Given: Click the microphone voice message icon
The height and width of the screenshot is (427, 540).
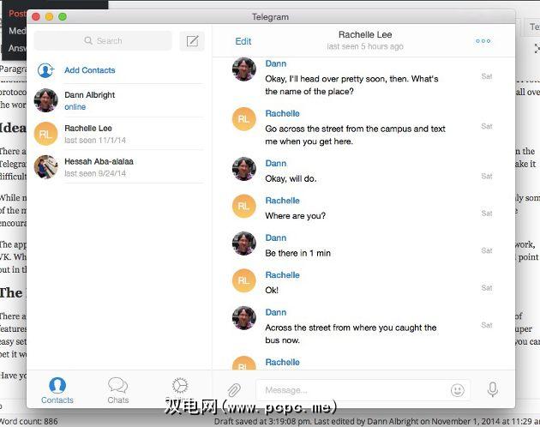Looking at the screenshot, I should tap(493, 389).
